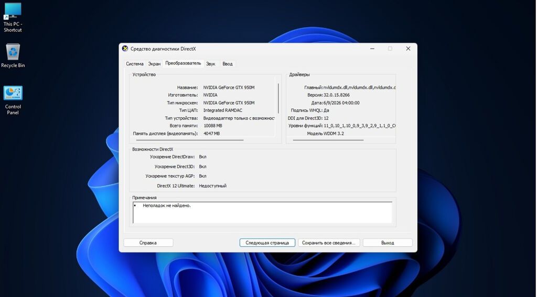Viewport: 537px width, 297px height.
Task: Click the Справка button
Action: tap(148, 243)
